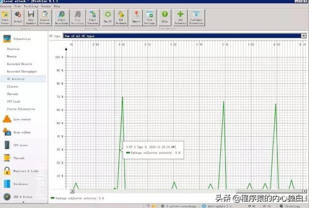Select CPU Load telemetry view
This screenshot has width=309, height=208.
[x=14, y=101]
